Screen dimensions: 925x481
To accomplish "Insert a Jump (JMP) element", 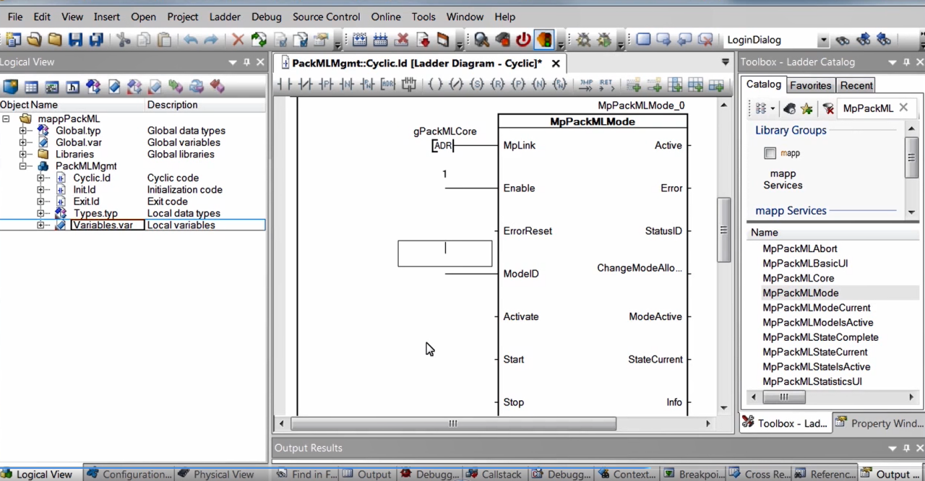I will 585,85.
